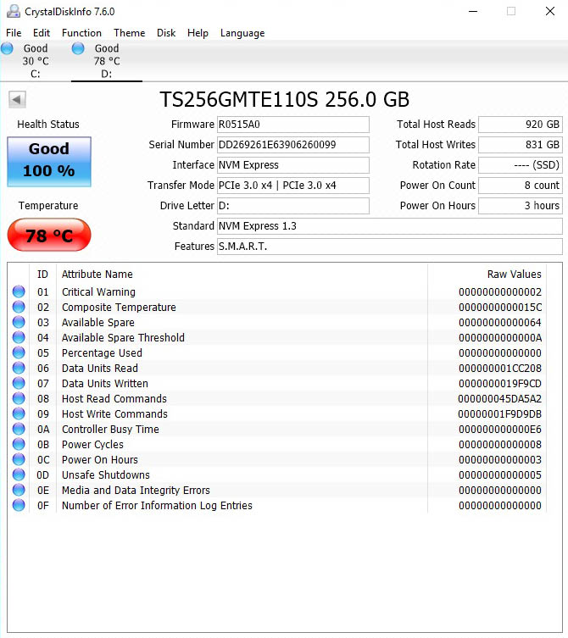Click the Total Host Reads value 920 GB
This screenshot has width=568, height=638.
(521, 125)
